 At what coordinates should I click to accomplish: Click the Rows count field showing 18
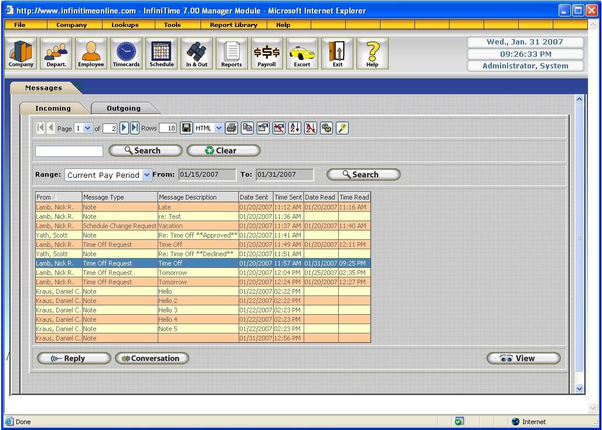[x=168, y=128]
